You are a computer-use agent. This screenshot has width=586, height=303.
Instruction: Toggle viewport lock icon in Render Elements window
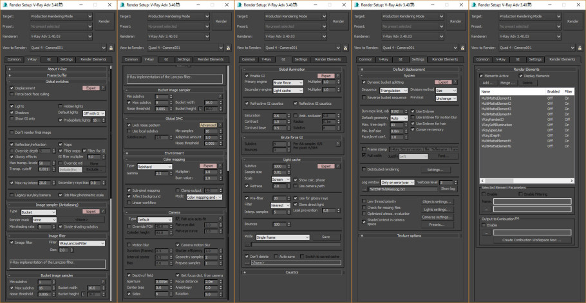point(580,48)
